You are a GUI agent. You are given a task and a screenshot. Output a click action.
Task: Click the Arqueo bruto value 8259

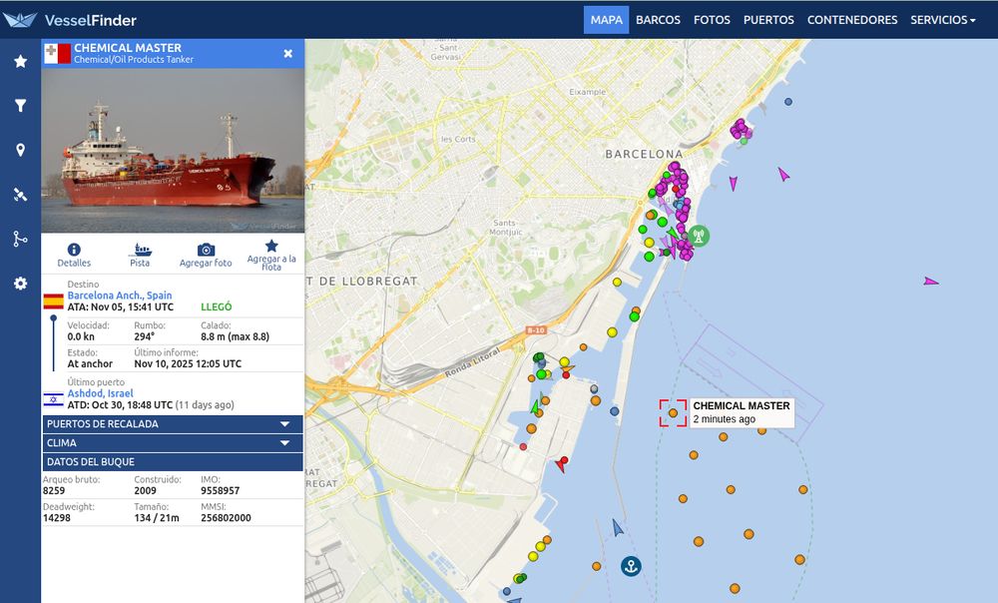(54, 490)
